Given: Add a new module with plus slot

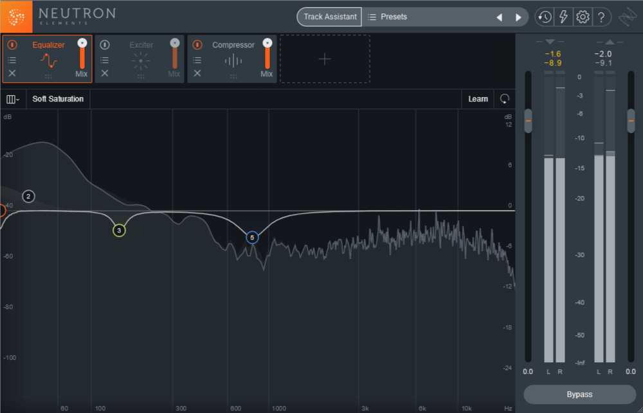Looking at the screenshot, I should coord(325,59).
